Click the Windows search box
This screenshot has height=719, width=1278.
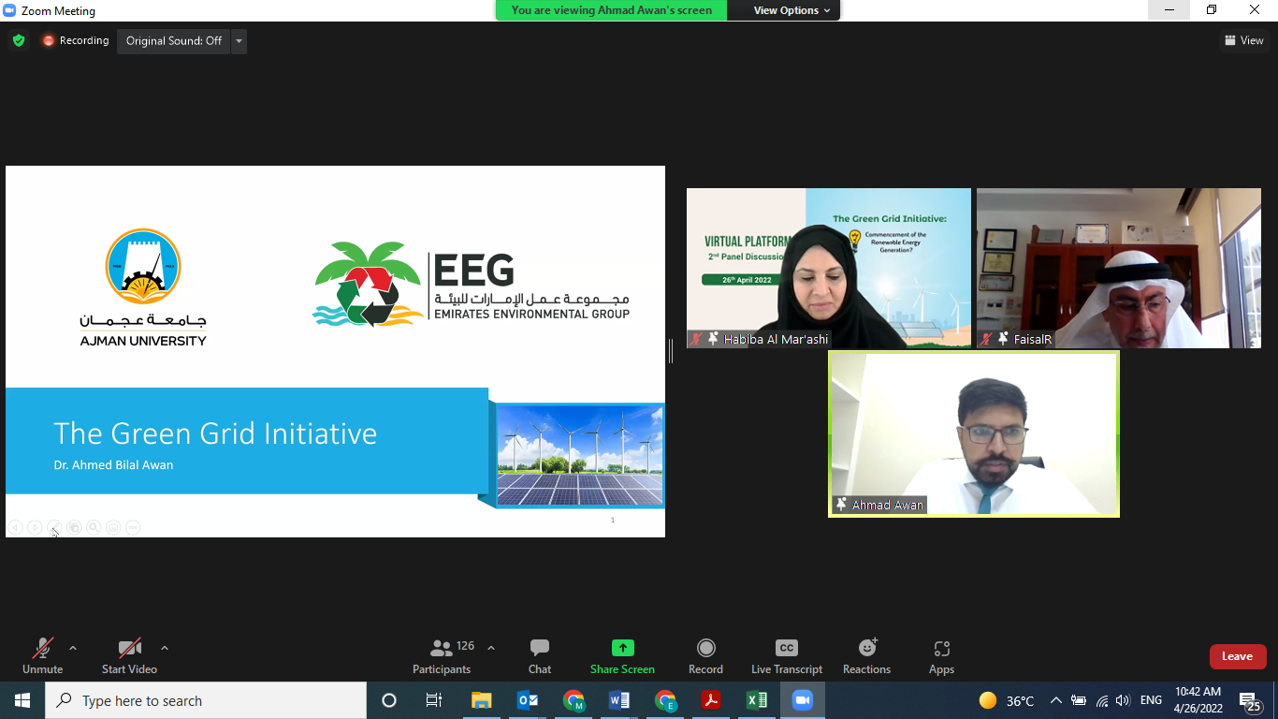pyautogui.click(x=206, y=700)
